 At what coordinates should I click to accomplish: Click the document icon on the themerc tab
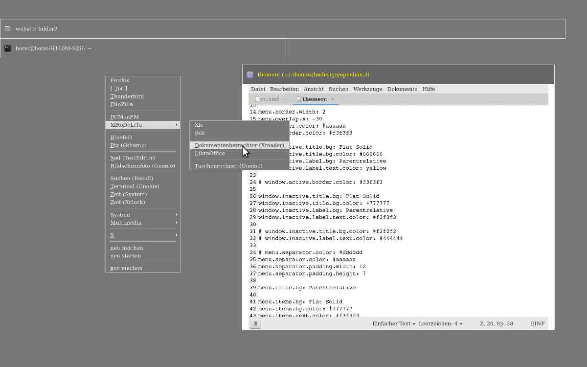[x=299, y=99]
